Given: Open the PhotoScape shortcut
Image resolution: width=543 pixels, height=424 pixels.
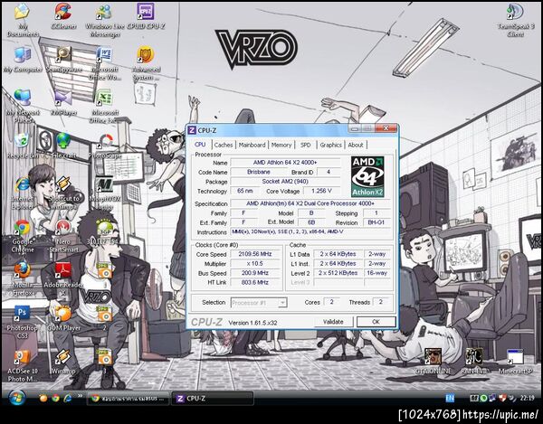Looking at the screenshot, I should point(105,146).
